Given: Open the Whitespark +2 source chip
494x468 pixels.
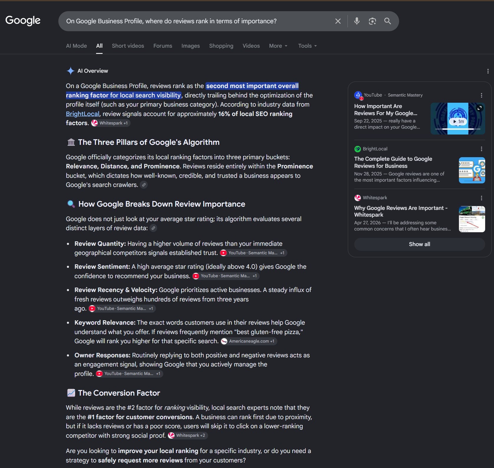Looking at the screenshot, I should click(x=188, y=436).
